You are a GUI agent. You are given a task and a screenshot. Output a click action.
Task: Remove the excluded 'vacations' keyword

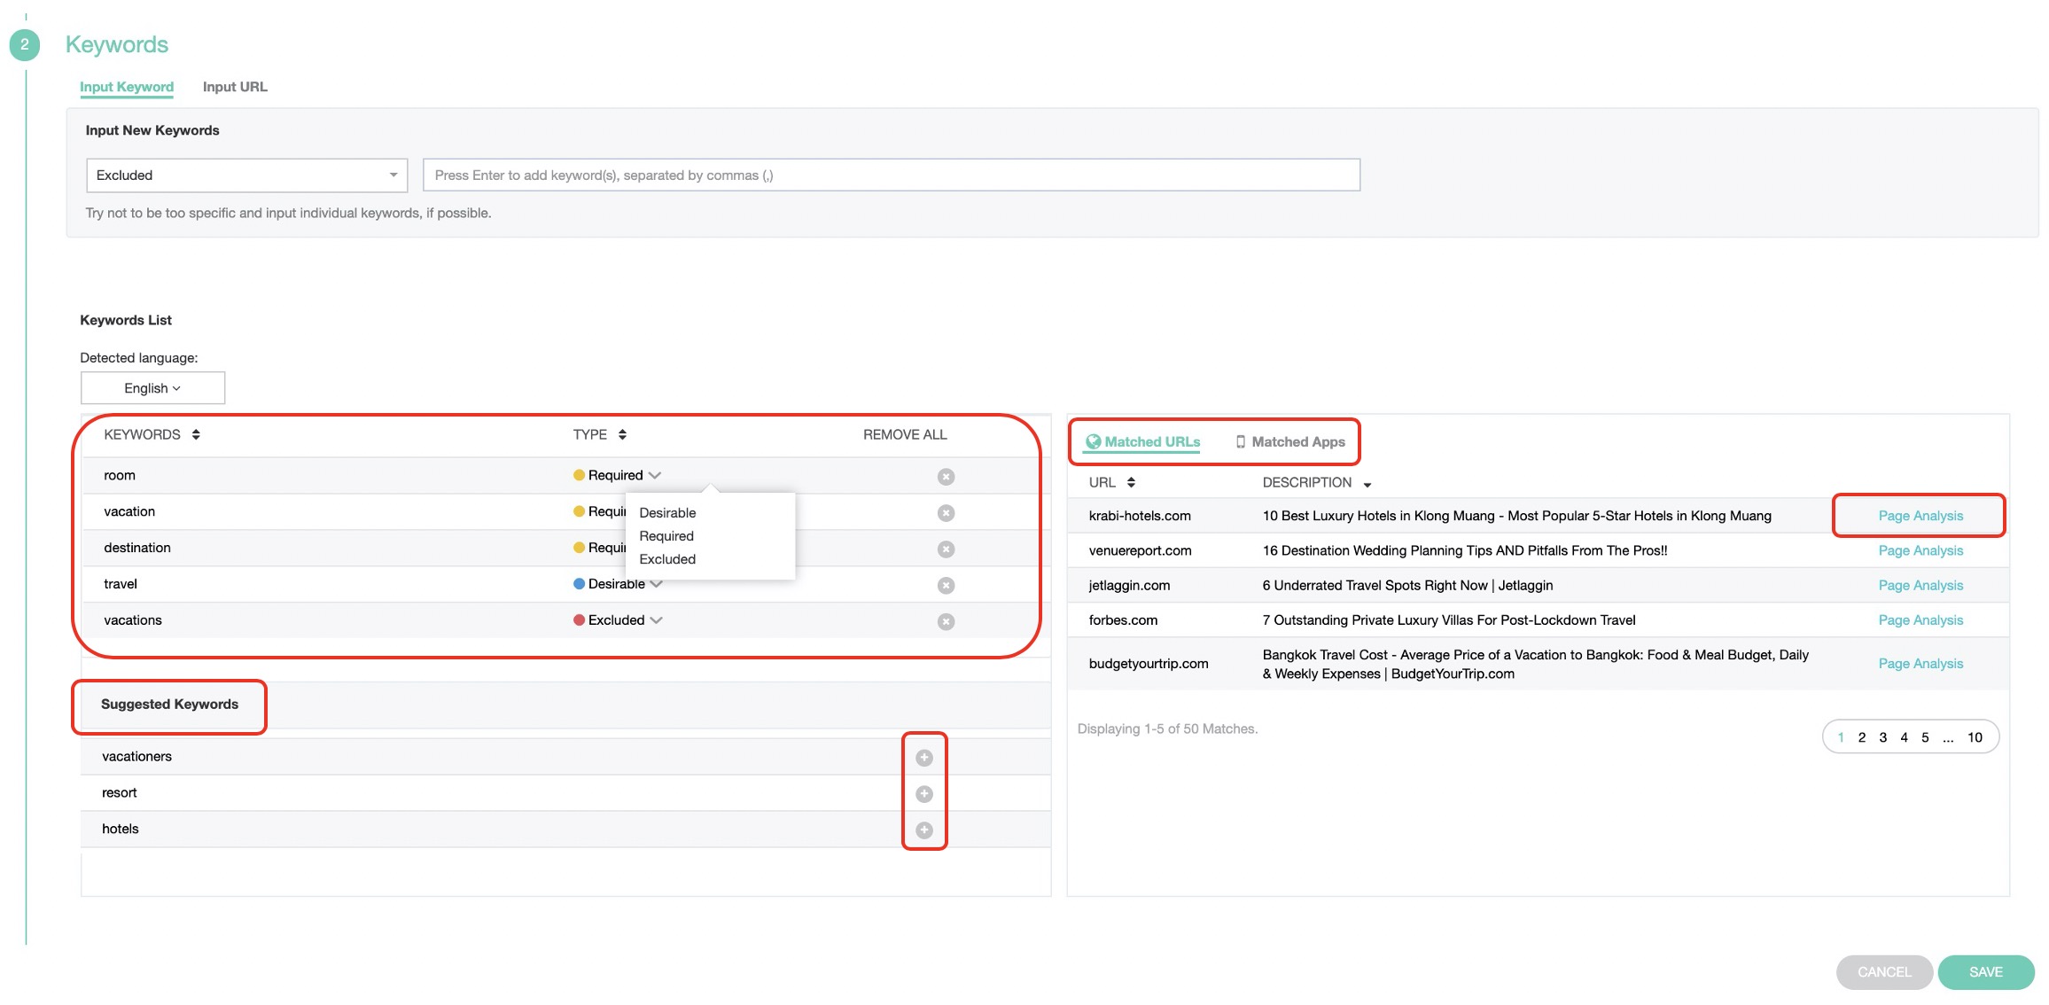946,622
